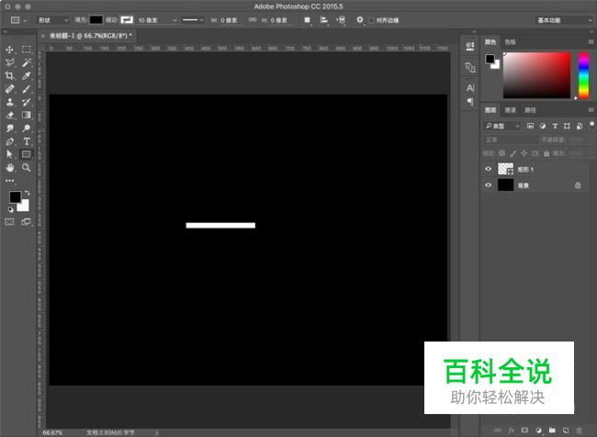Viewport: 597px width, 437px height.
Task: Toggle Quick Mask mode
Action: click(x=9, y=221)
